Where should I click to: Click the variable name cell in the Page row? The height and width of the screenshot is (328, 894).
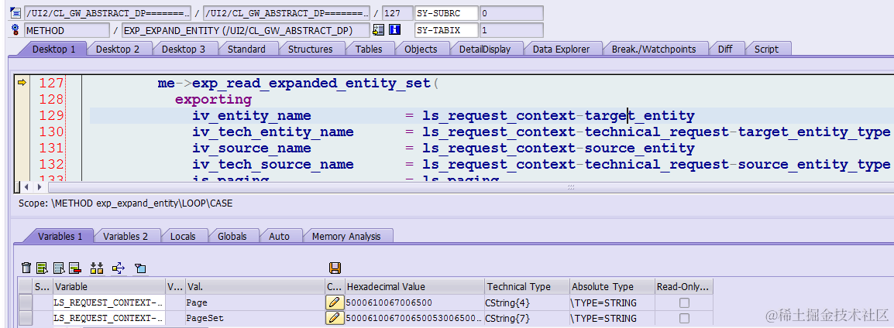pyautogui.click(x=109, y=302)
